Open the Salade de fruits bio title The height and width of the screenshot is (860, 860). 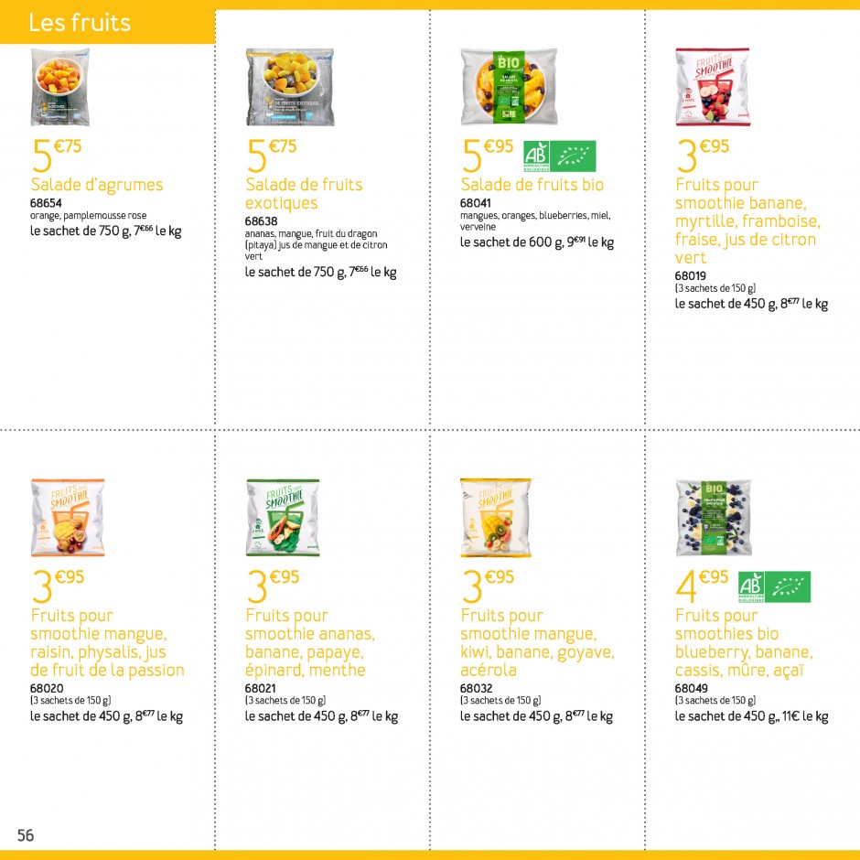click(x=532, y=185)
